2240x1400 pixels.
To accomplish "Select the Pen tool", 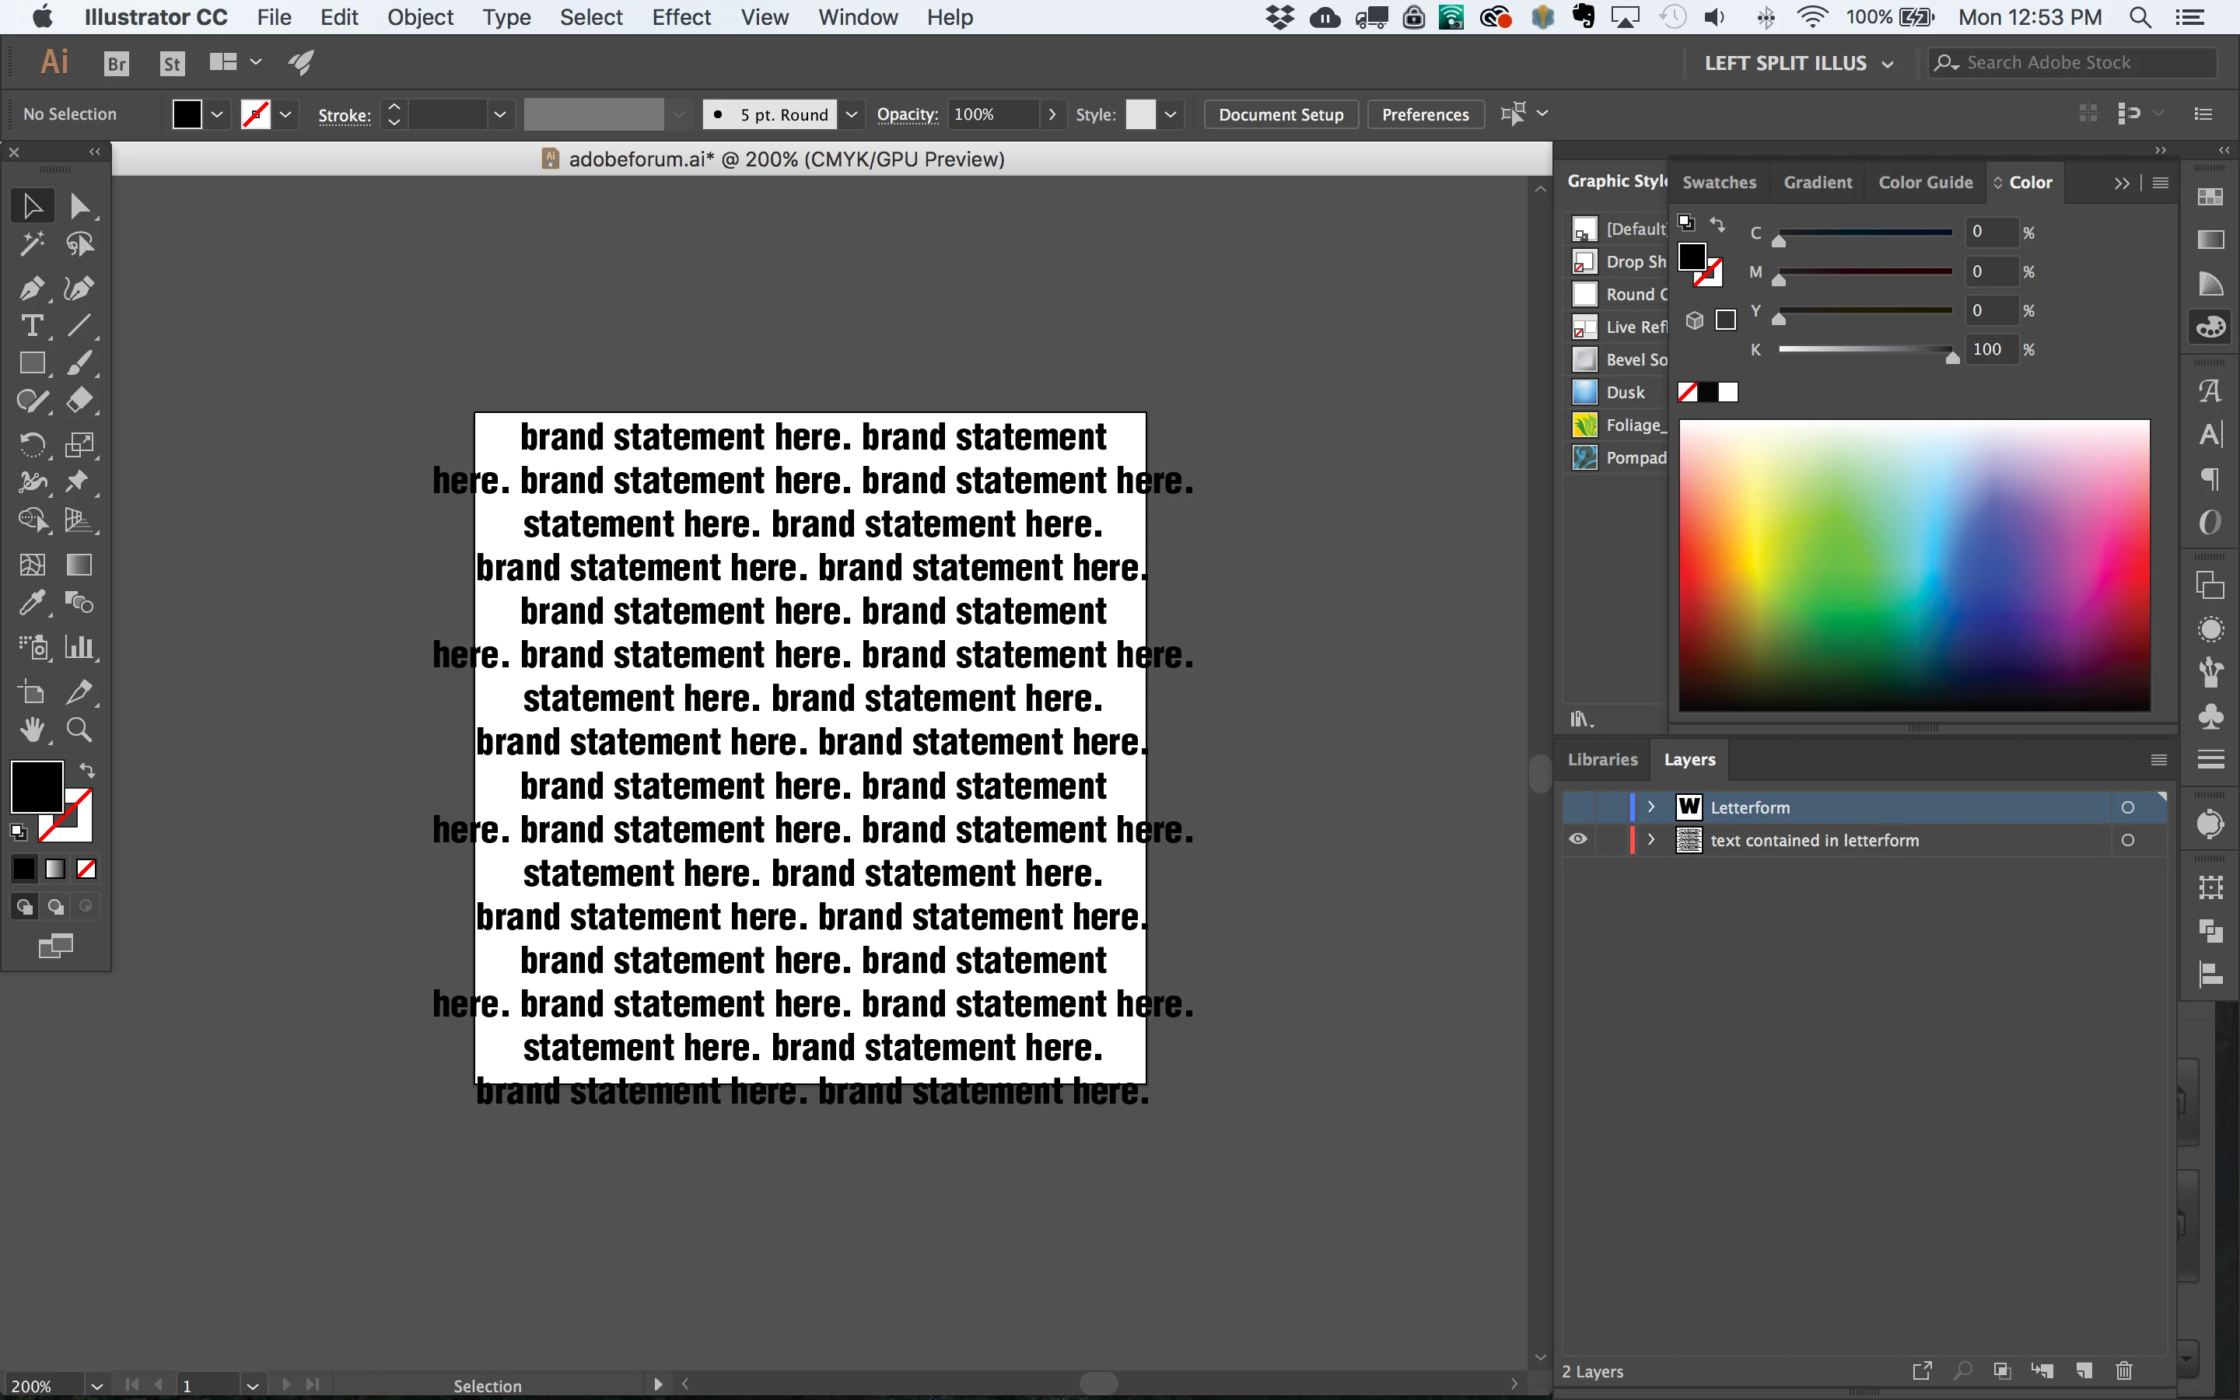I will 31,288.
